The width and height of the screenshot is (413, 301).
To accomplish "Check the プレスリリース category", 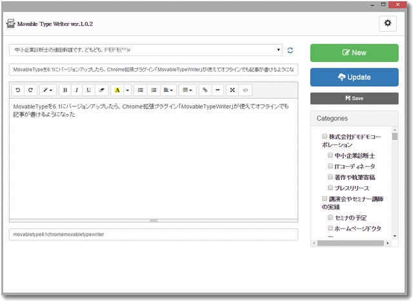I will pyautogui.click(x=330, y=188).
